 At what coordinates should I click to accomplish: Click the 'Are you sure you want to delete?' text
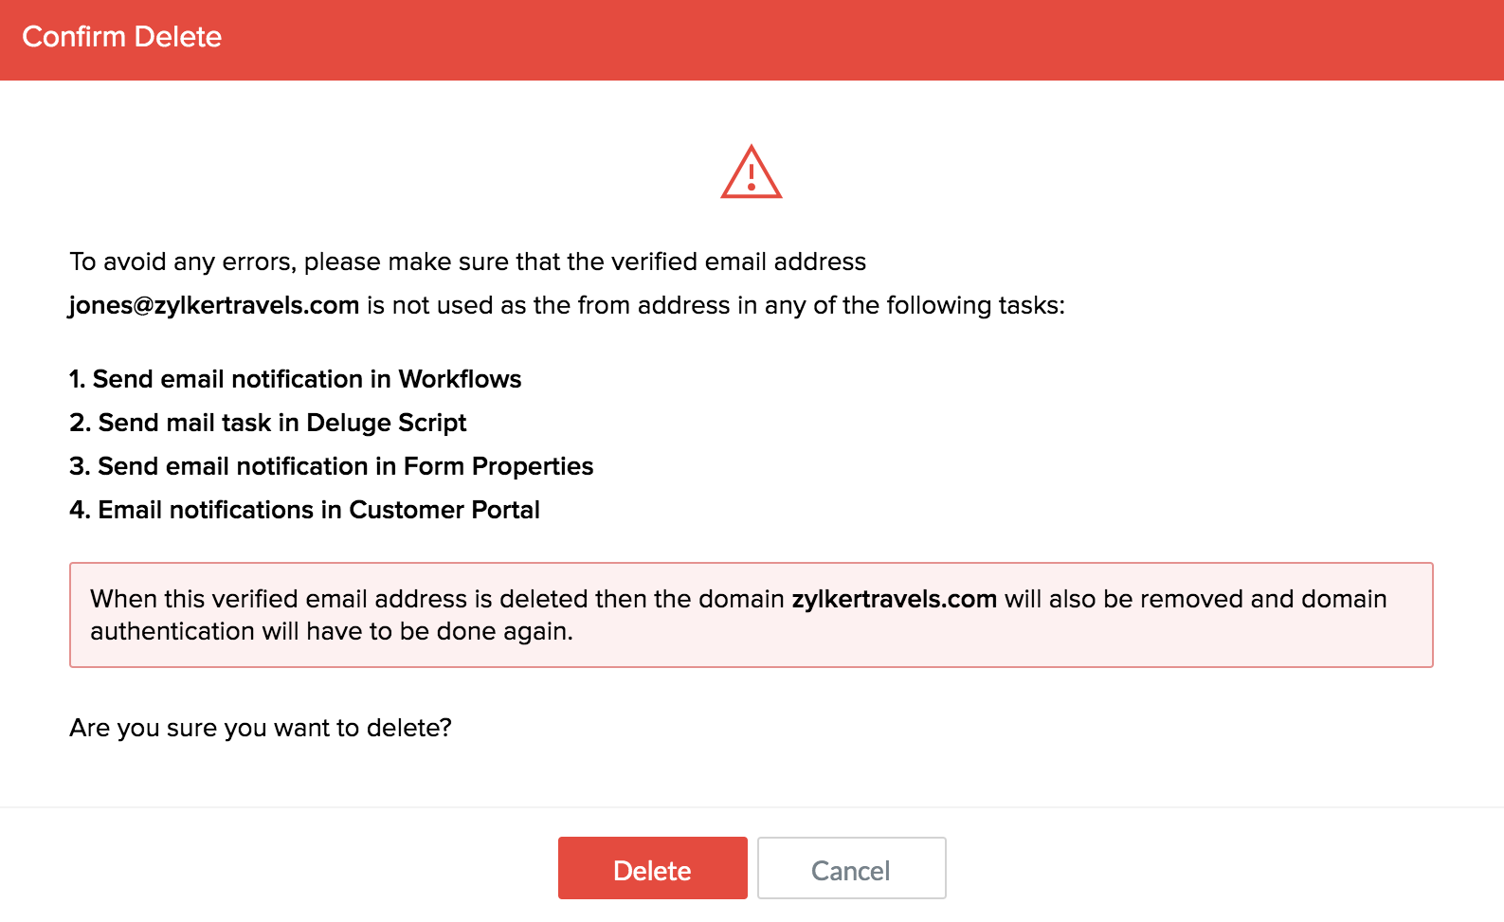(261, 728)
